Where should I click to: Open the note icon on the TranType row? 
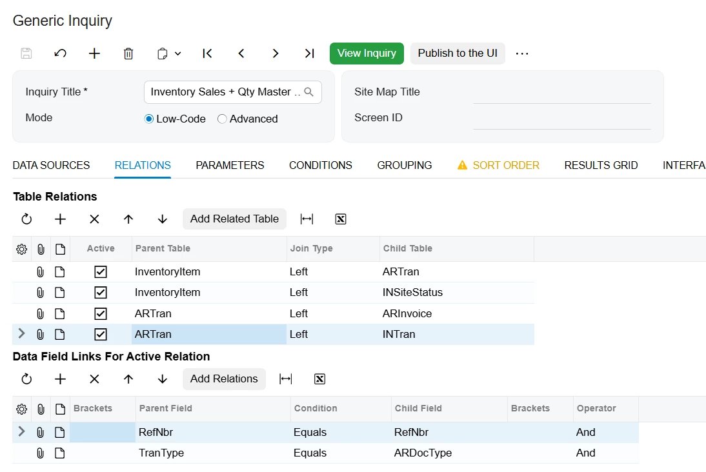click(60, 453)
